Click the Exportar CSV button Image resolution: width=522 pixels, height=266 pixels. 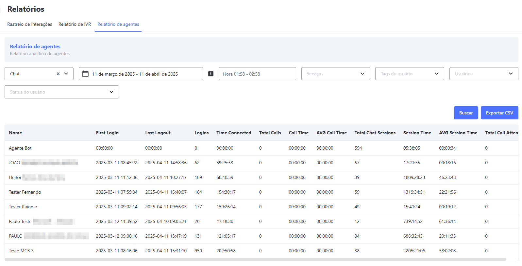tap(499, 113)
